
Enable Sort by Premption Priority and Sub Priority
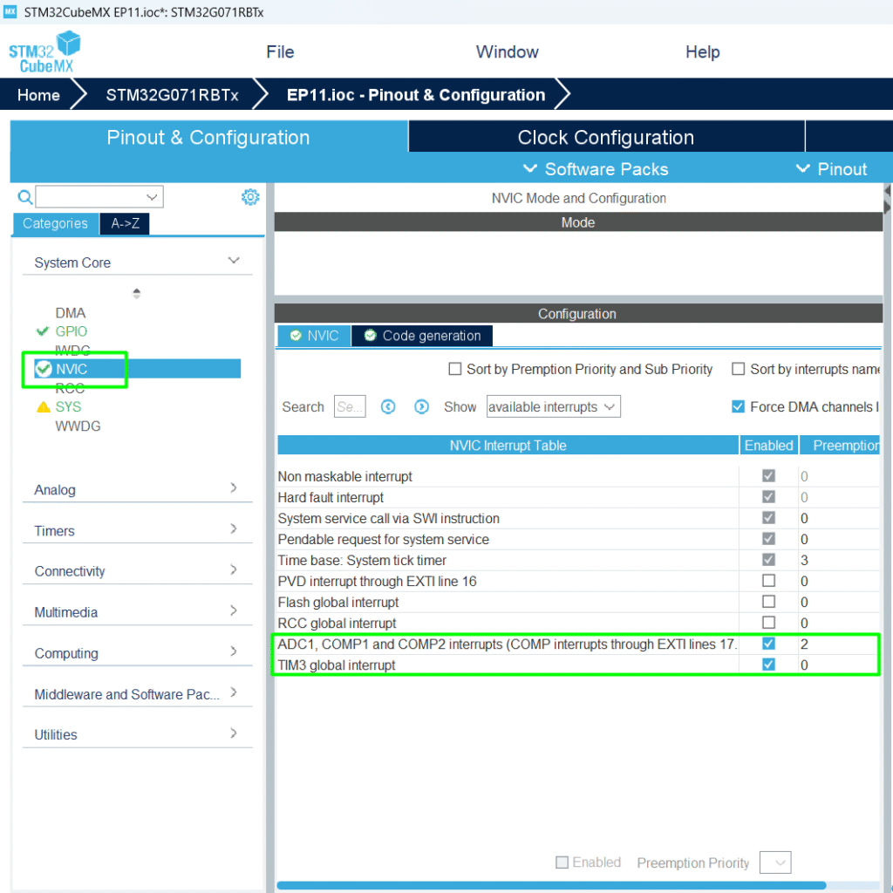coord(454,369)
